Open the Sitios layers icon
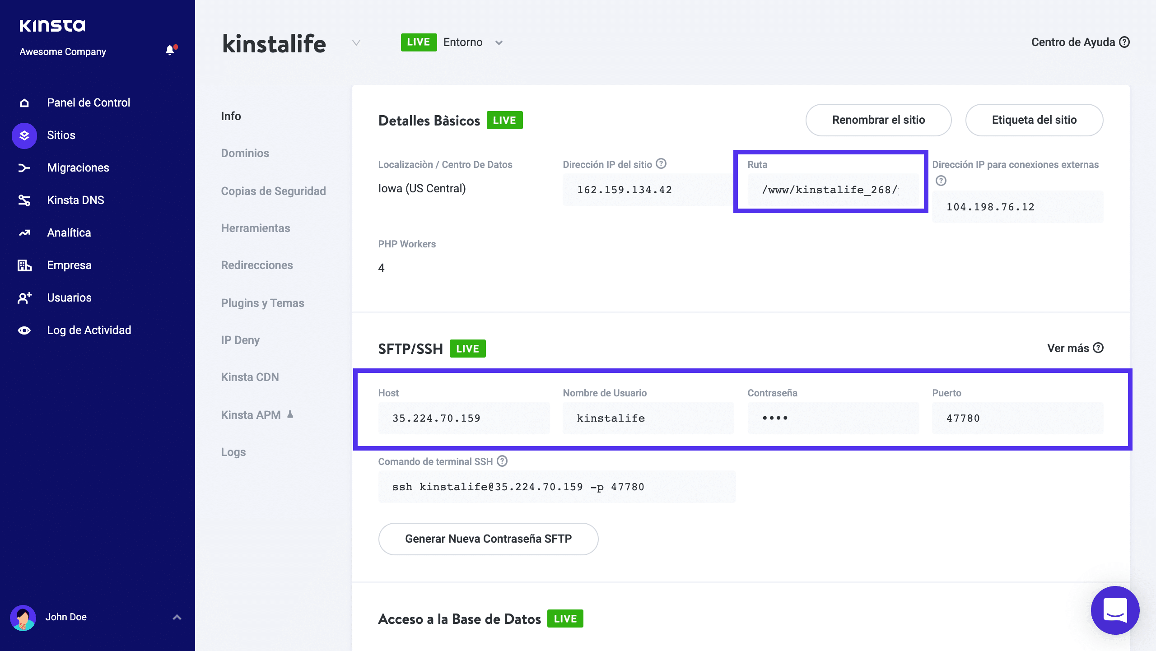Image resolution: width=1156 pixels, height=651 pixels. click(24, 135)
